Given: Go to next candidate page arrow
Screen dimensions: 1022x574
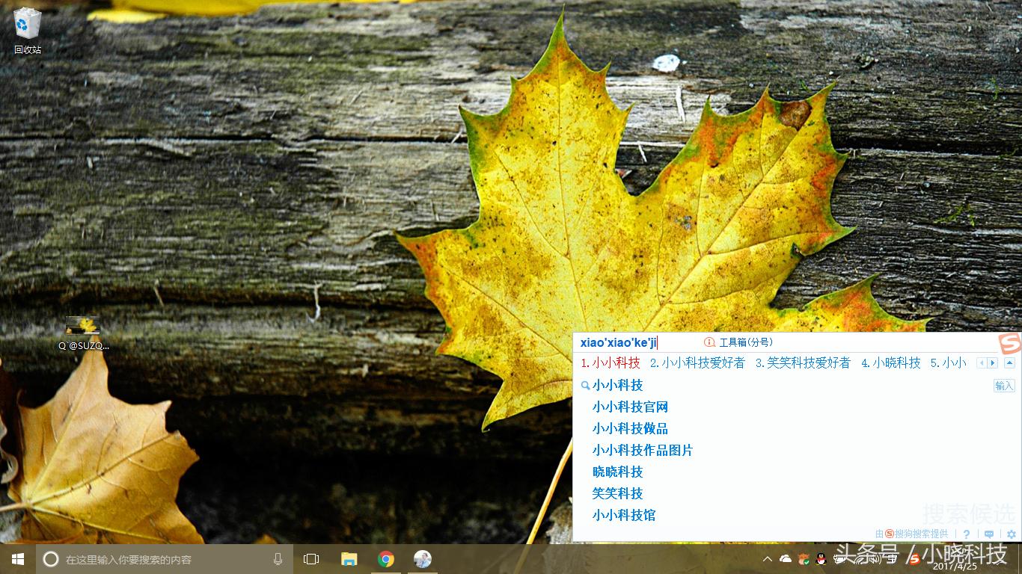Looking at the screenshot, I should 993,363.
